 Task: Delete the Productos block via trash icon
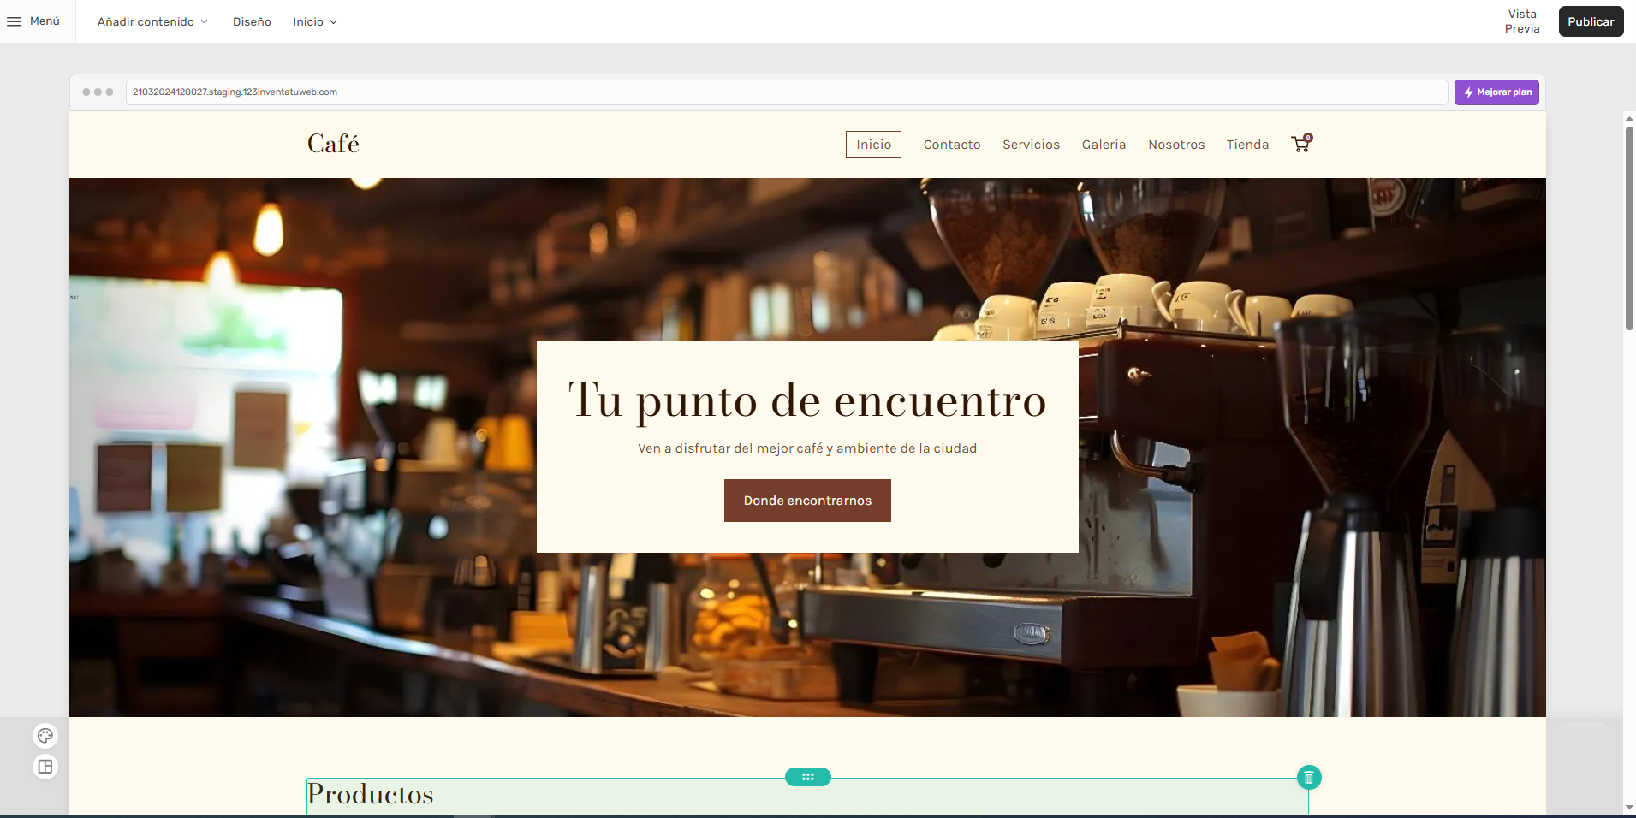pyautogui.click(x=1309, y=778)
